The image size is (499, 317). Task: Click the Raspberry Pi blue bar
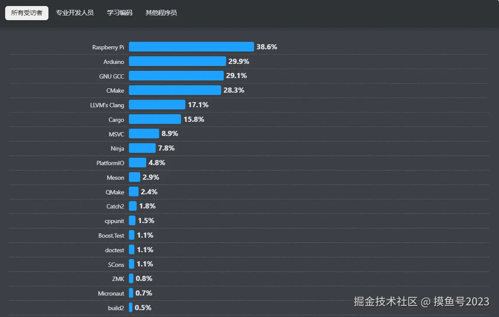tap(191, 47)
